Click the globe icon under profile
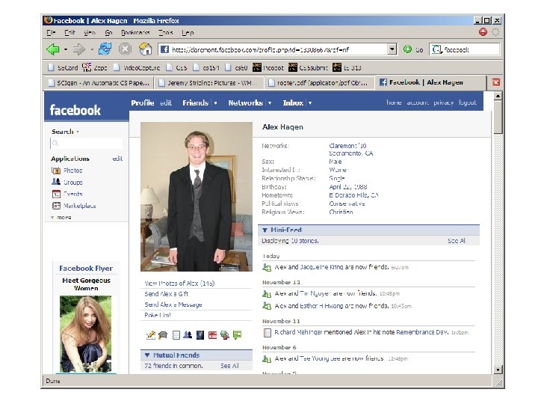This screenshot has height=404, width=538. point(225,335)
